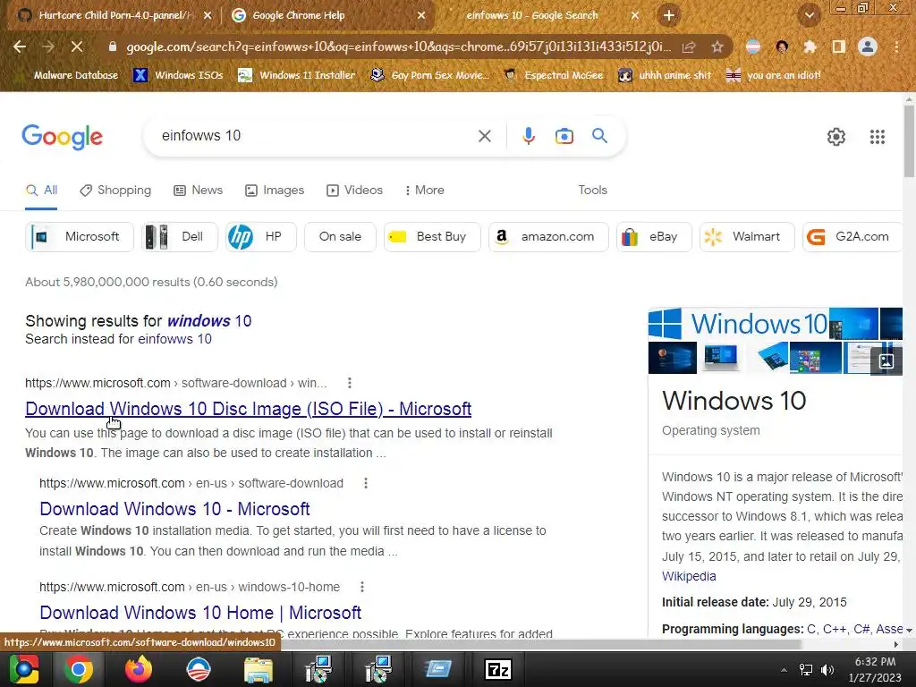Open options for the en-us software-download result
916x687 pixels.
point(366,483)
